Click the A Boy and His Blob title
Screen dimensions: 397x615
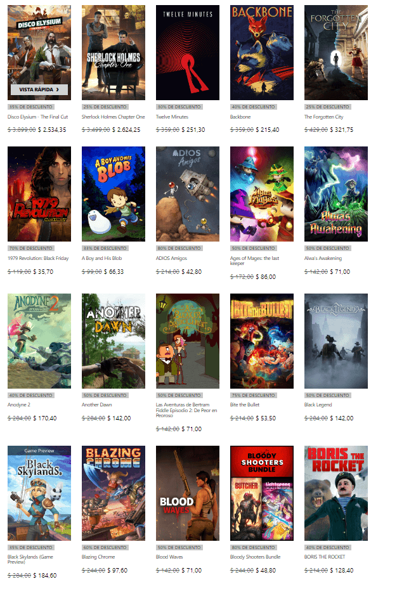(101, 258)
